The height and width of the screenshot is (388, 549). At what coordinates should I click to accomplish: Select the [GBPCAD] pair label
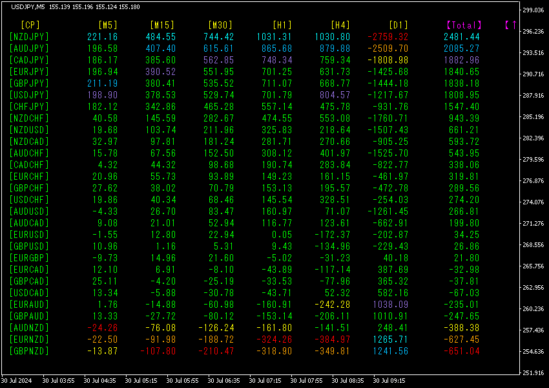(29, 281)
